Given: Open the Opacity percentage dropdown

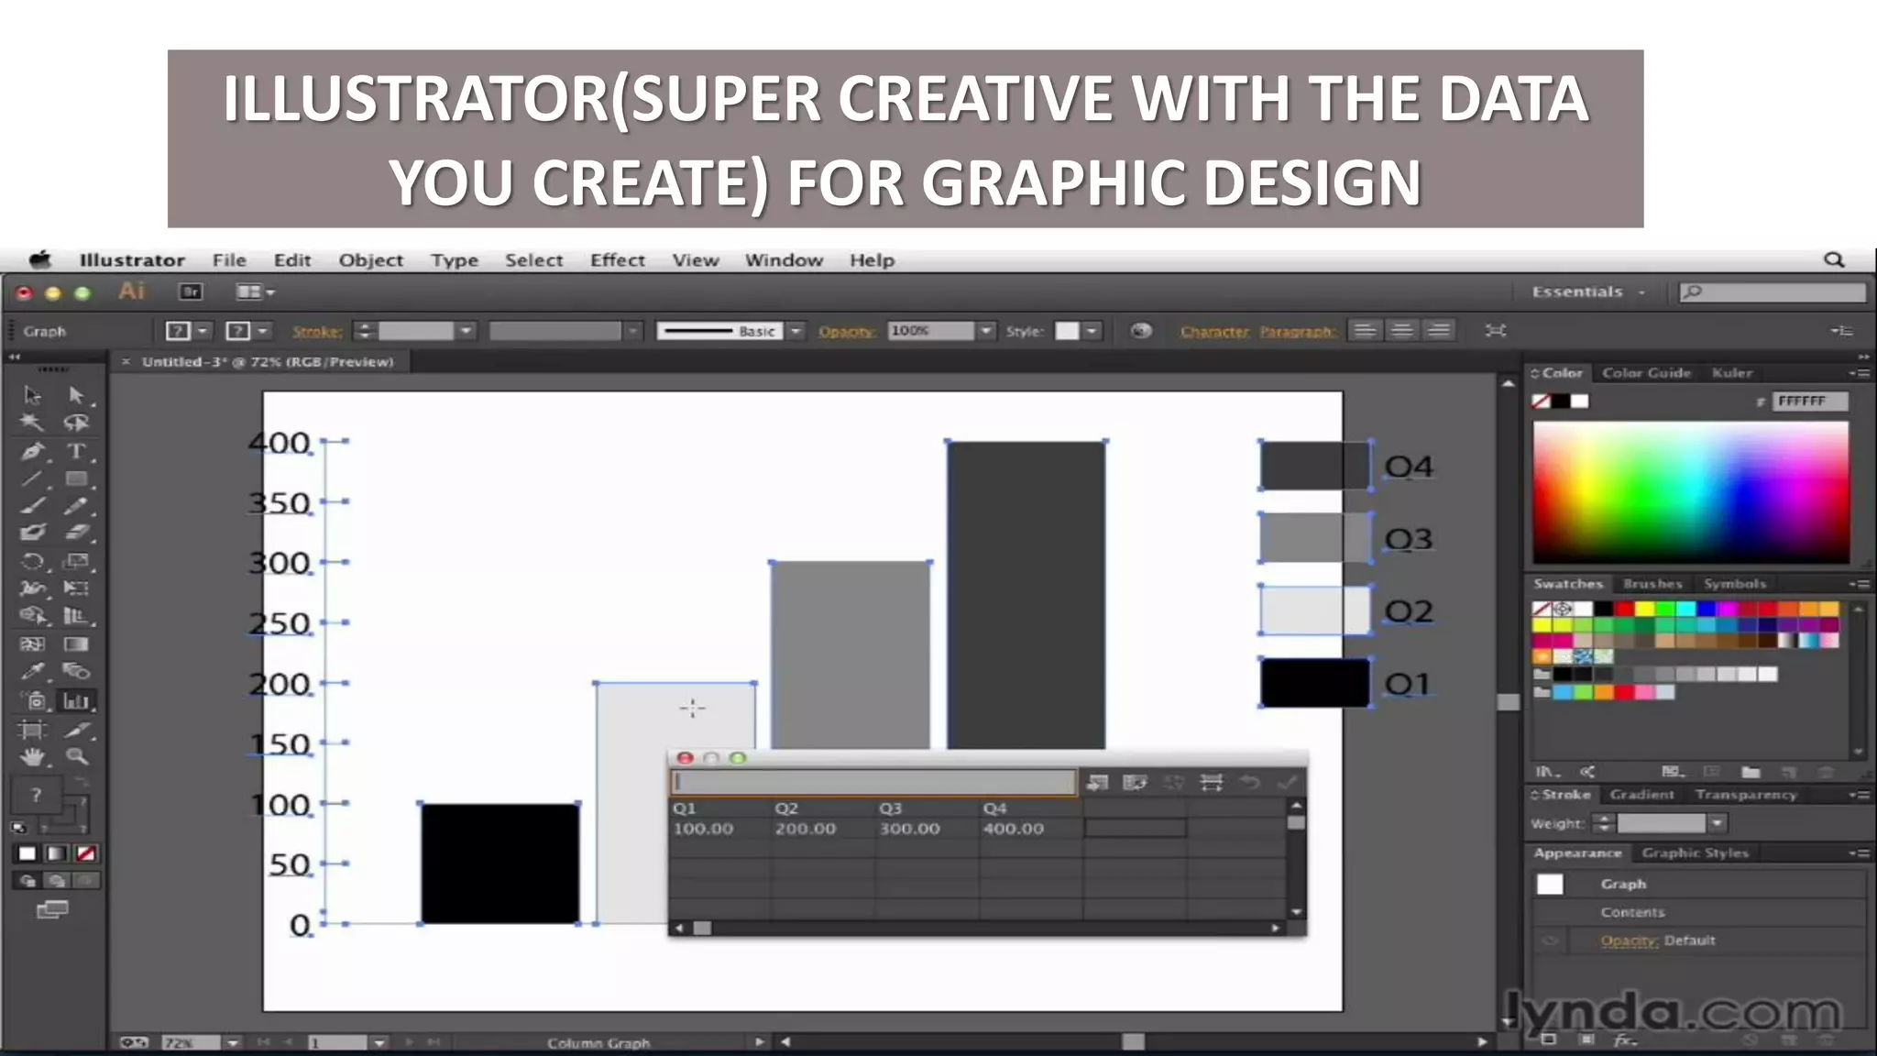Looking at the screenshot, I should tap(986, 331).
